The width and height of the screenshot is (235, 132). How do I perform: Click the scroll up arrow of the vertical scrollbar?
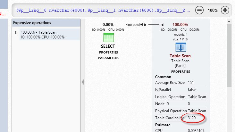(229, 21)
